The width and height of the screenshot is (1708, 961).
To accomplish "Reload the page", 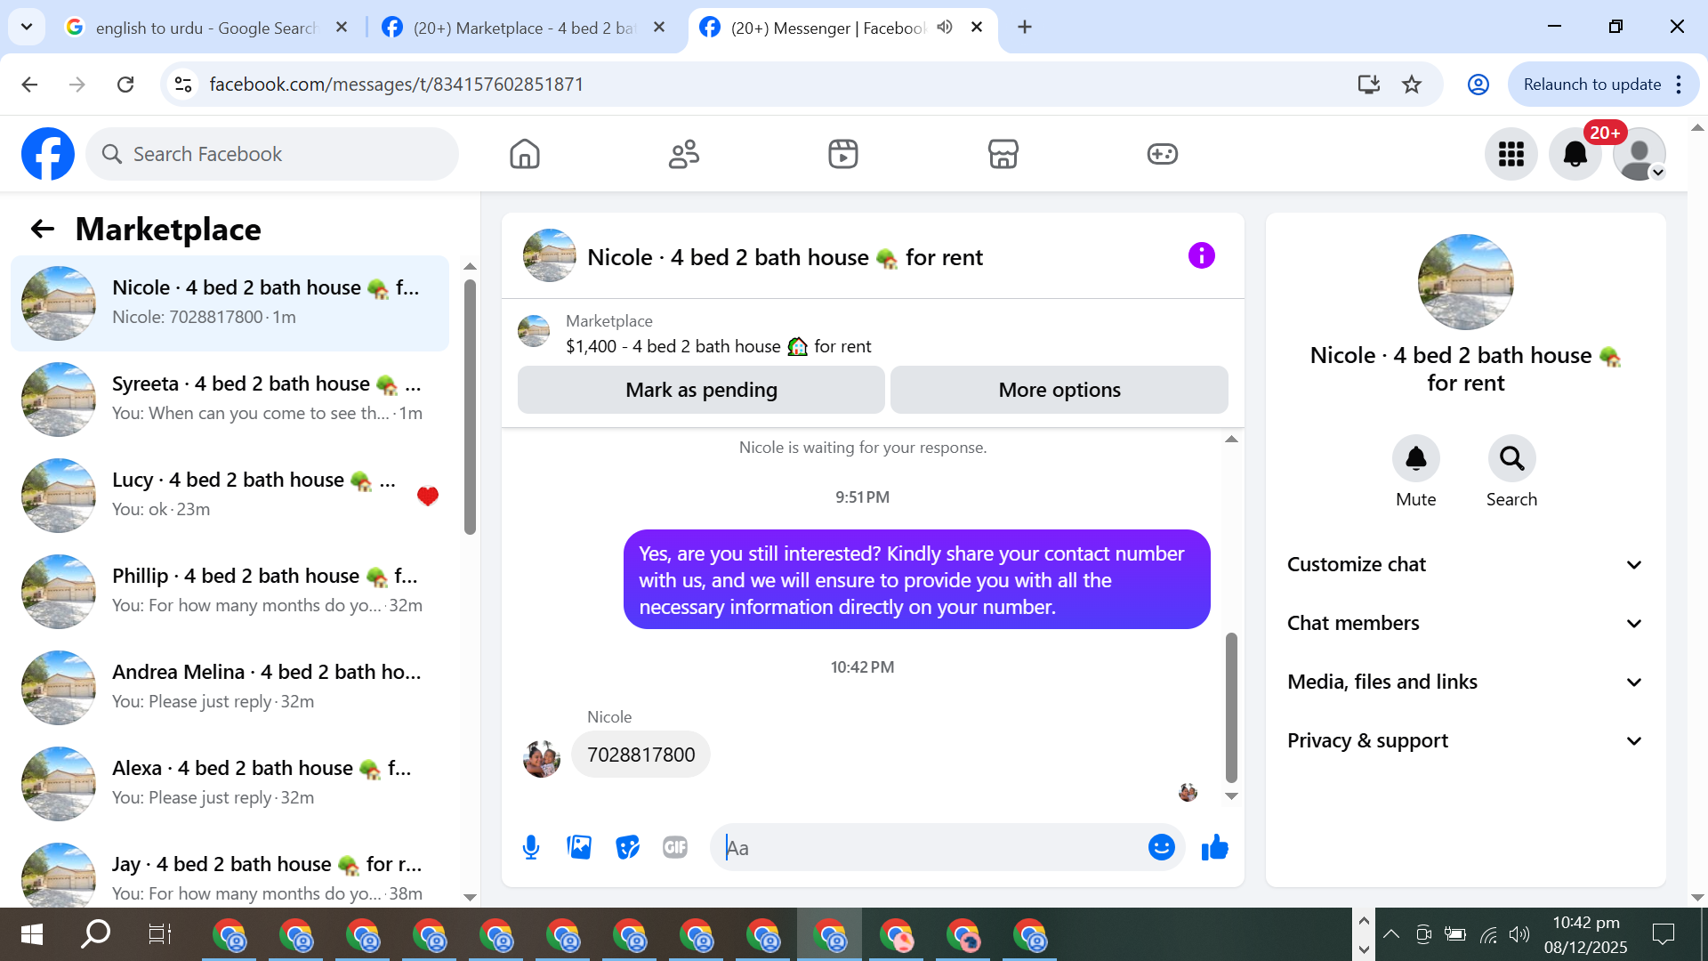I will tap(125, 85).
